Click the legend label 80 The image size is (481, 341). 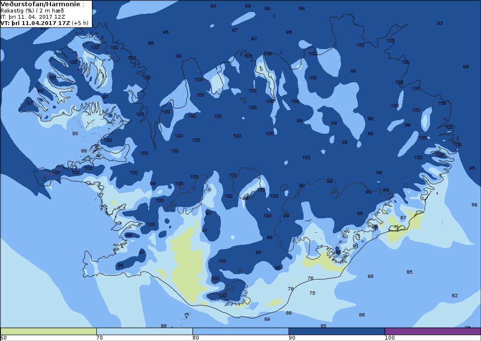coord(196,338)
